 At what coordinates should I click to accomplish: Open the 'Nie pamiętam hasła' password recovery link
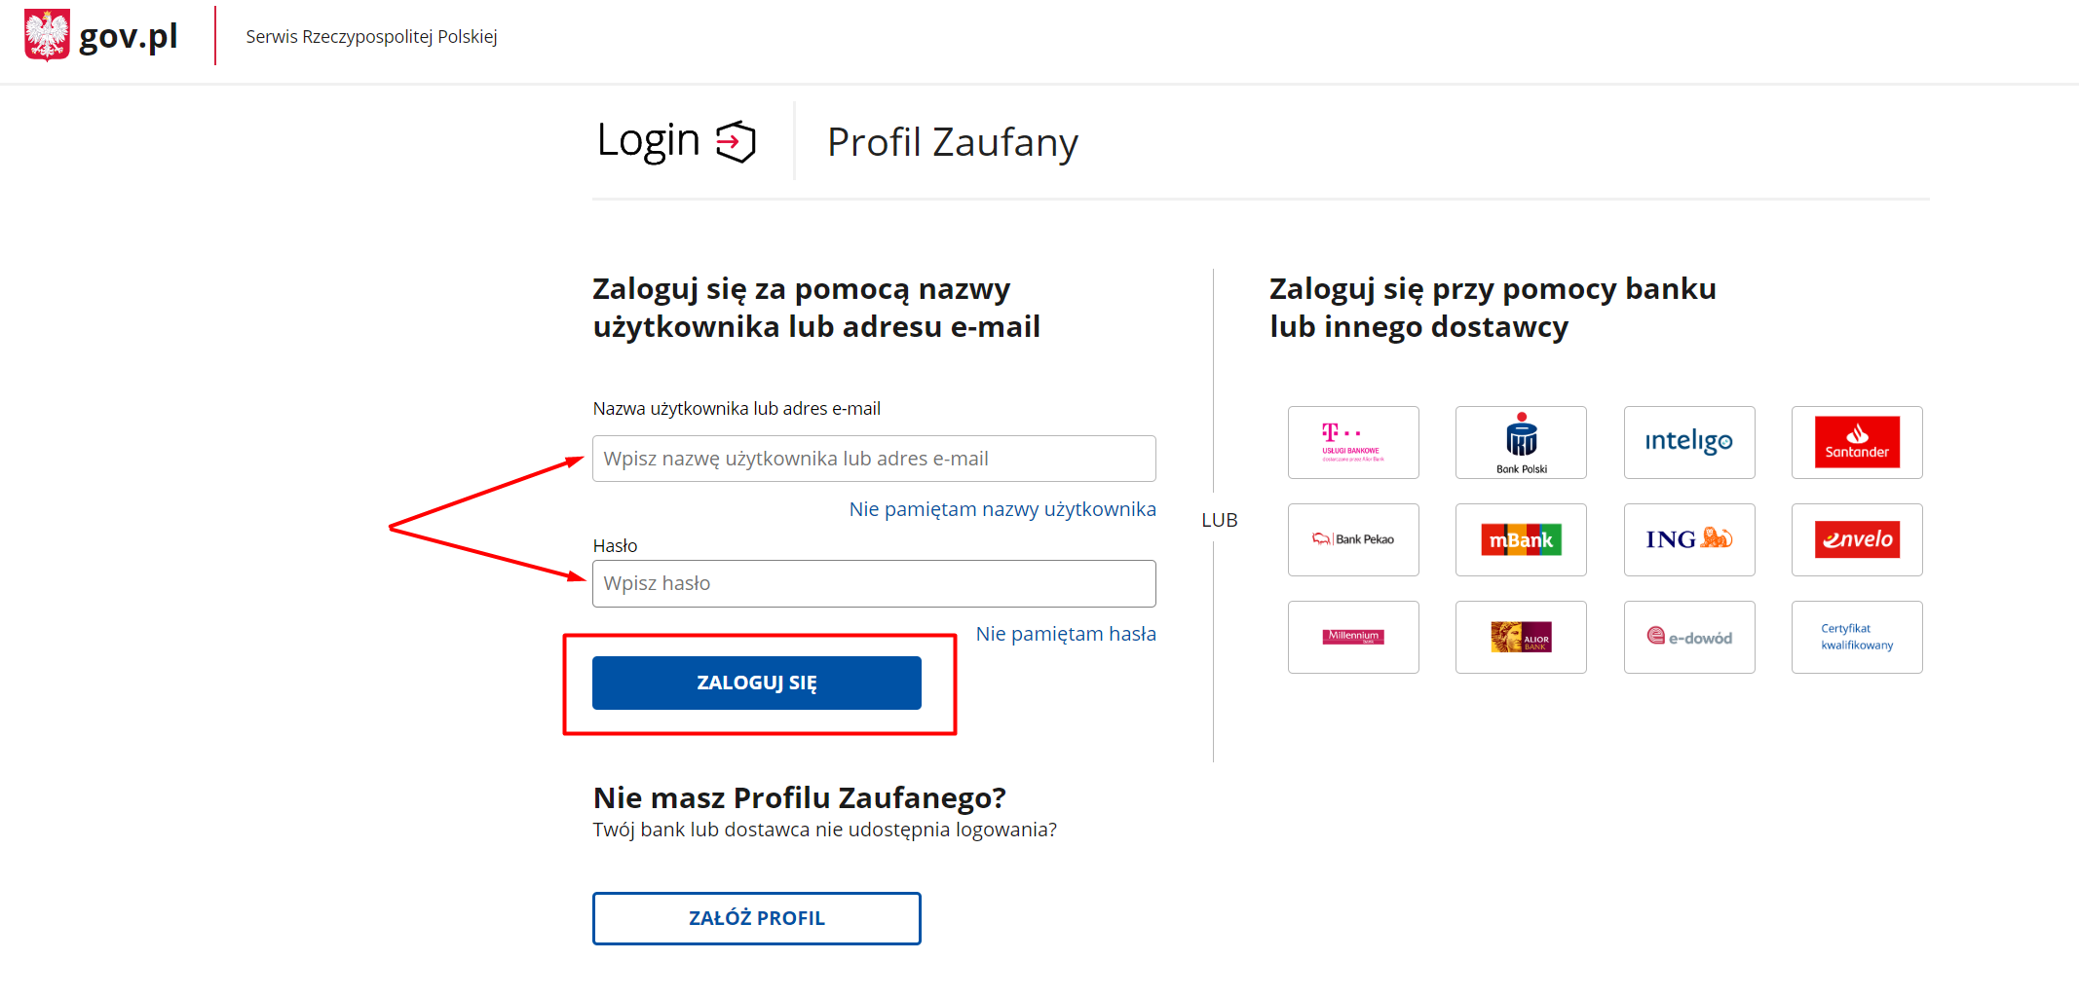coord(1066,633)
